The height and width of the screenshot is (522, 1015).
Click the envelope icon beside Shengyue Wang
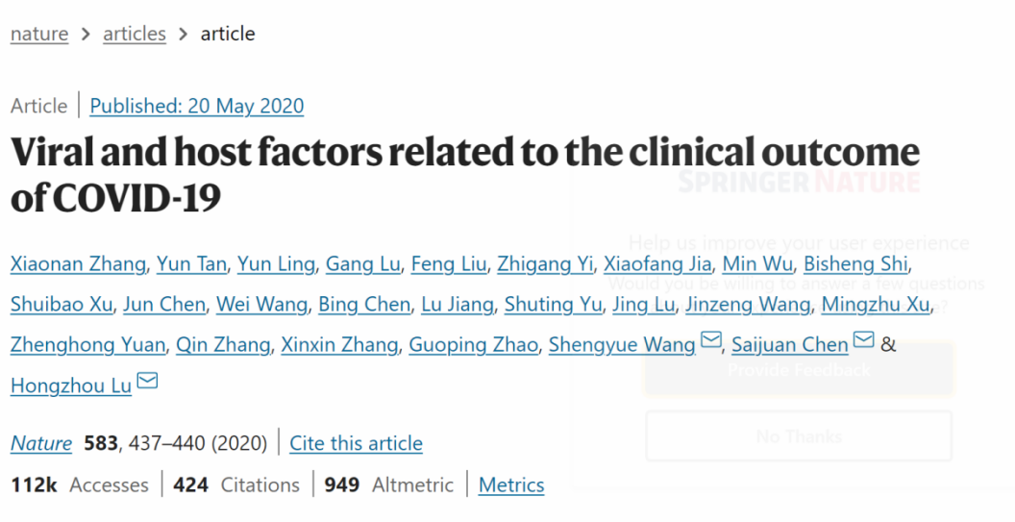(x=711, y=341)
